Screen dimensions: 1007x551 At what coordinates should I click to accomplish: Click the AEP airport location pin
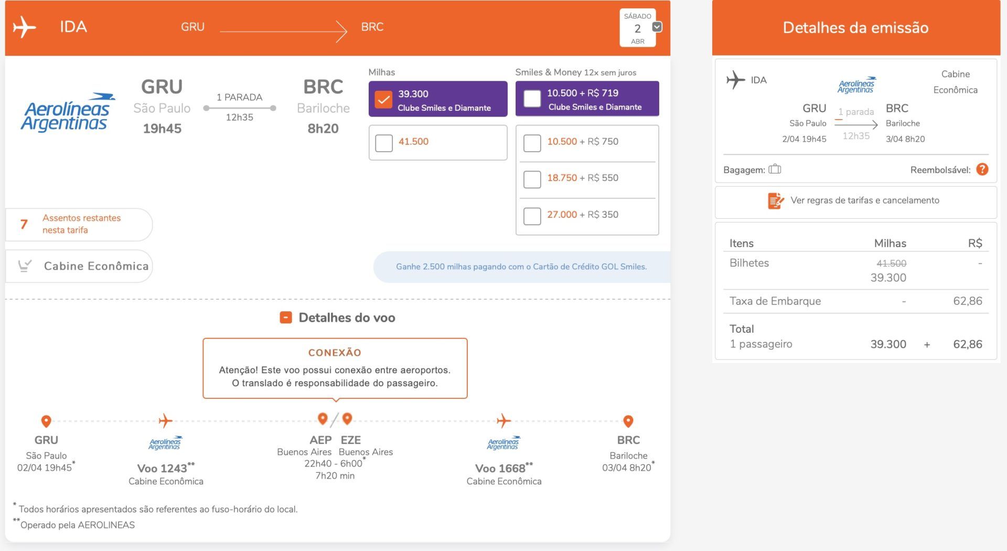coord(323,418)
